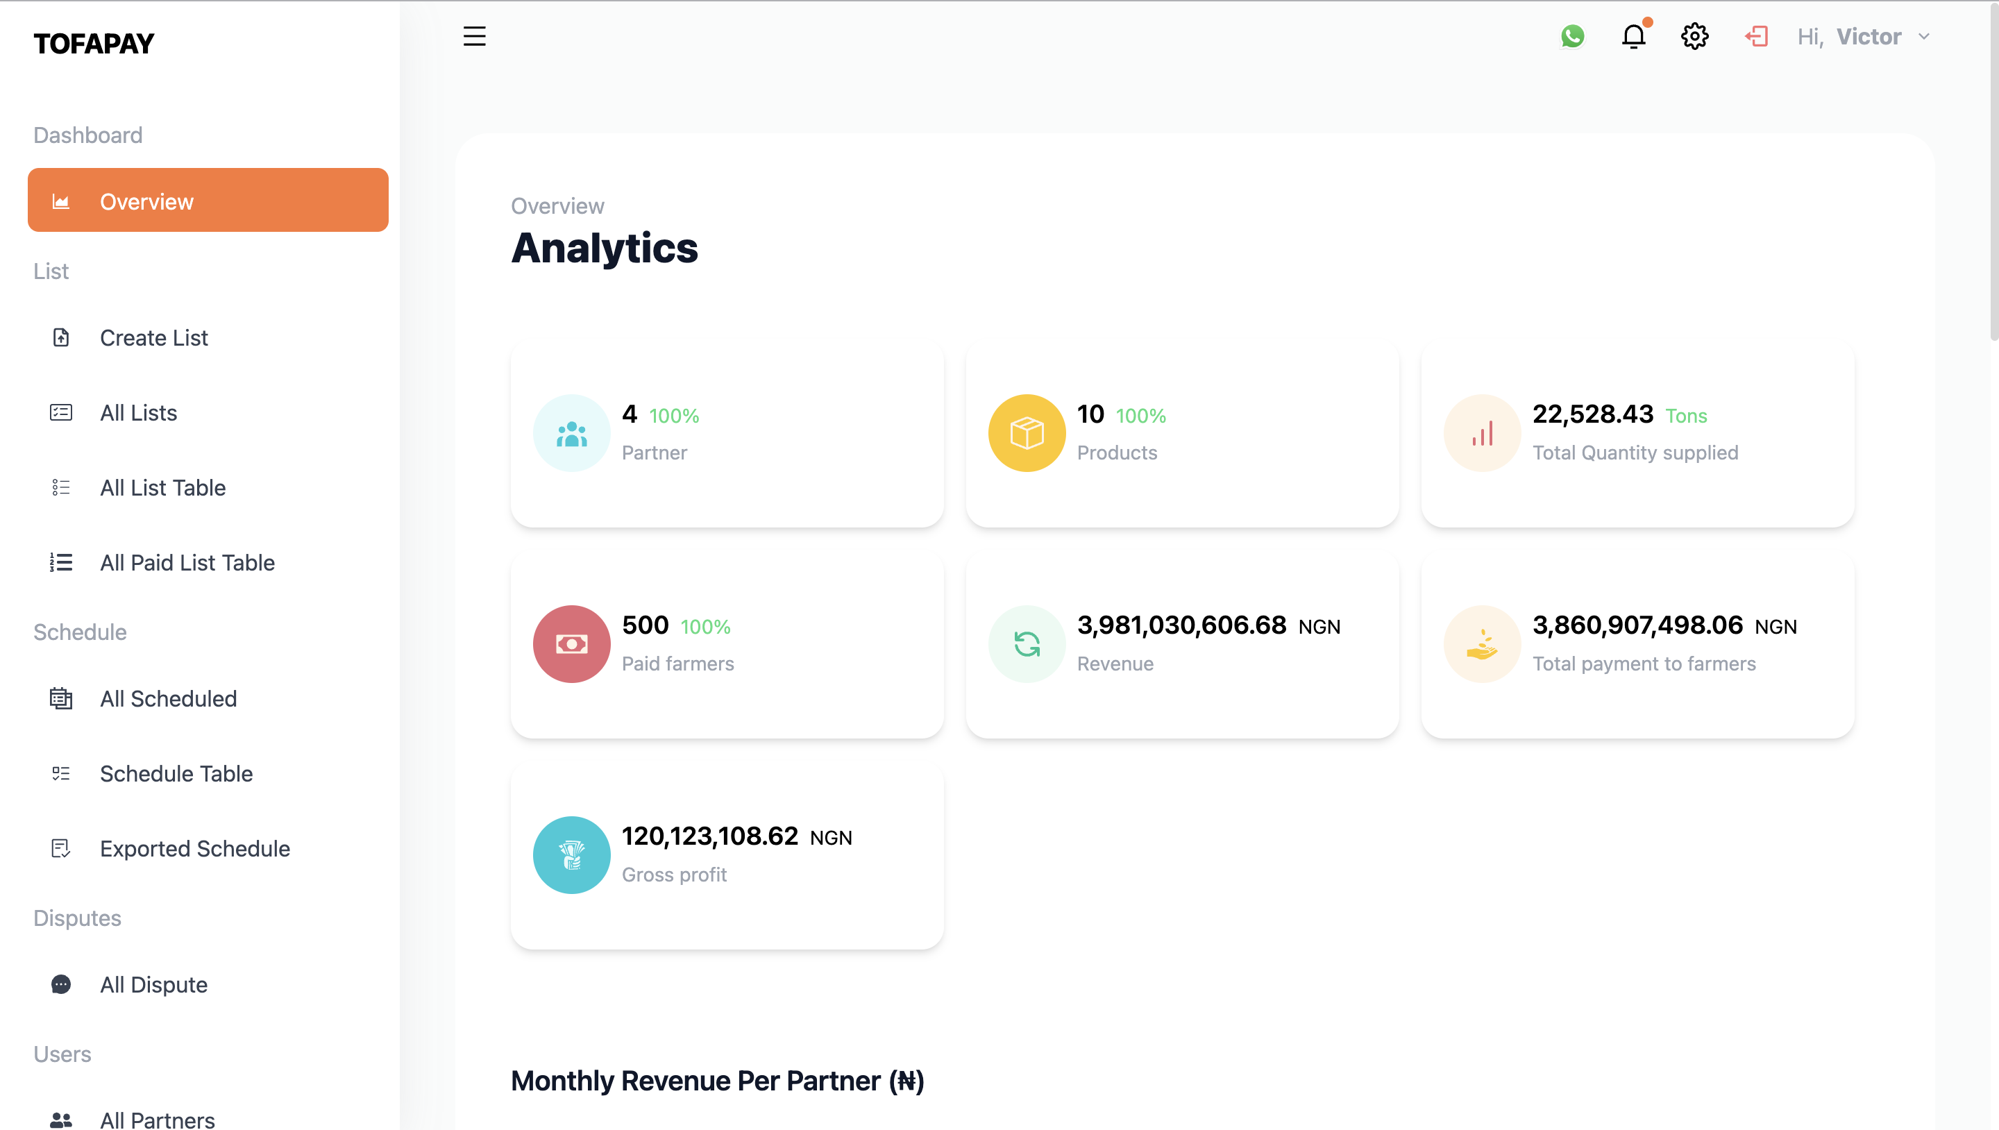Click the yellow Products box icon
Screen dimensions: 1999x1130
coord(1027,433)
